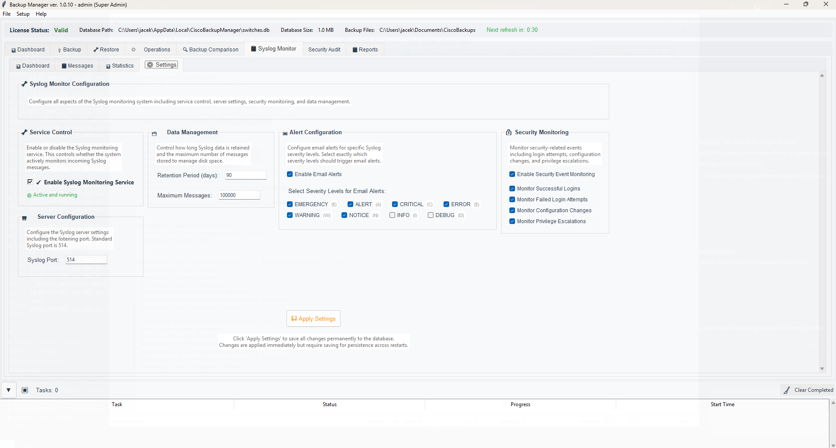This screenshot has height=448, width=836.
Task: Open the Dashboard main tab
Action: click(28, 50)
